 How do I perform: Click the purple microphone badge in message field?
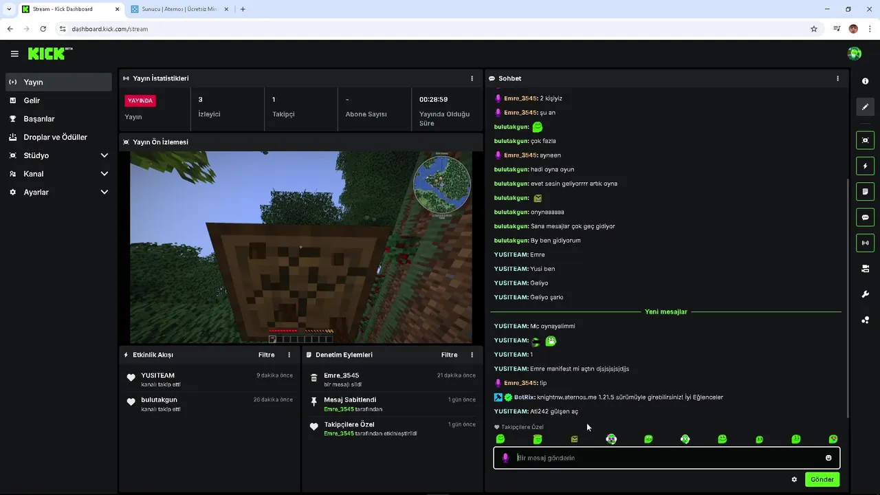coord(505,458)
